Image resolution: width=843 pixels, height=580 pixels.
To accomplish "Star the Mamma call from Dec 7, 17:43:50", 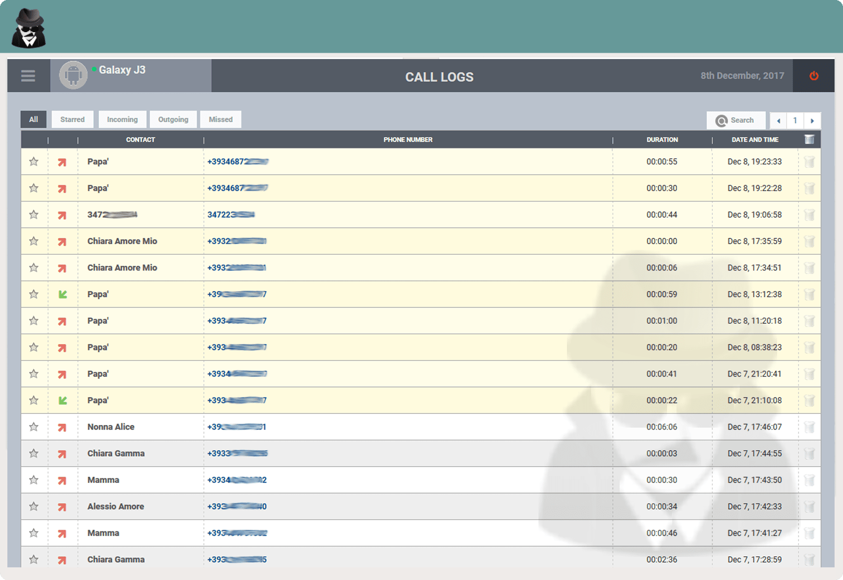I will click(x=34, y=480).
